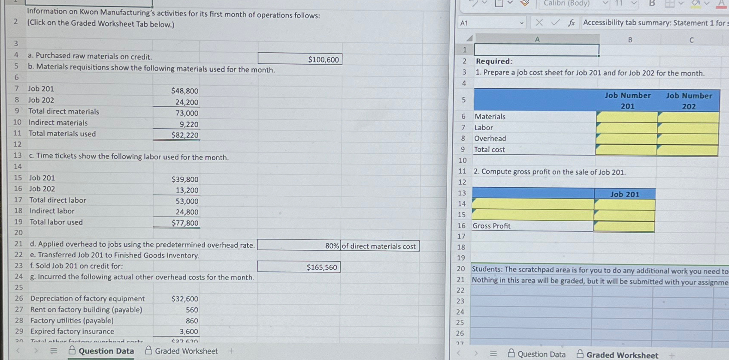Select column A header in right window
729x360 pixels.
pos(537,39)
